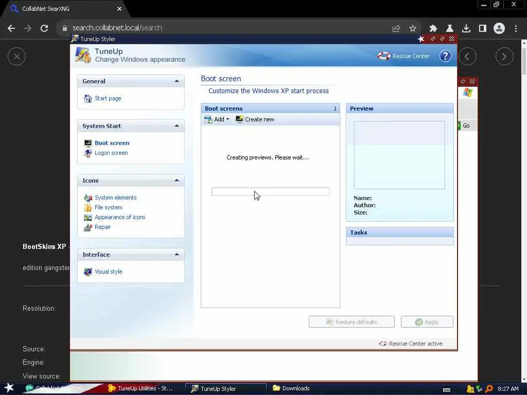Switch to Downloads taskbar button
Image resolution: width=527 pixels, height=395 pixels.
click(x=291, y=388)
